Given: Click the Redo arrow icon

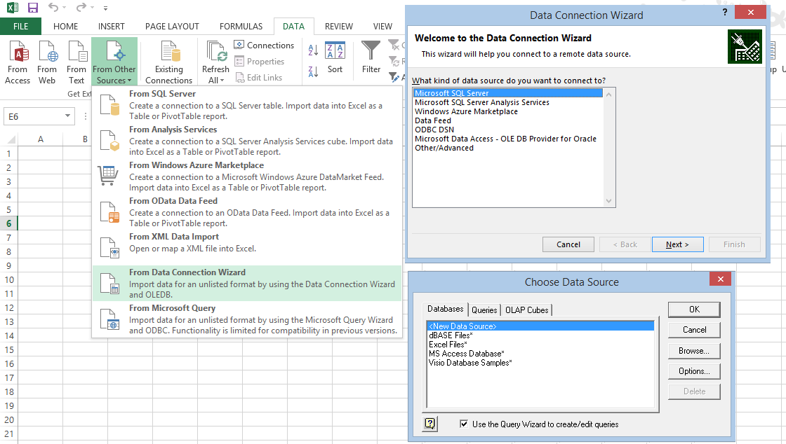Looking at the screenshot, I should coord(81,8).
